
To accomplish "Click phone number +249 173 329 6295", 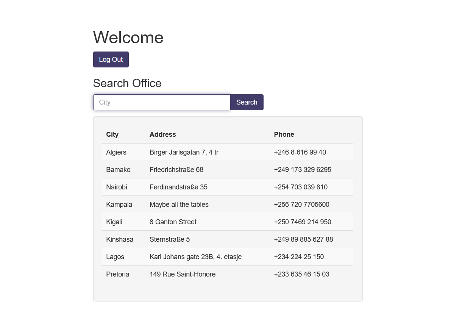I will pyautogui.click(x=303, y=170).
